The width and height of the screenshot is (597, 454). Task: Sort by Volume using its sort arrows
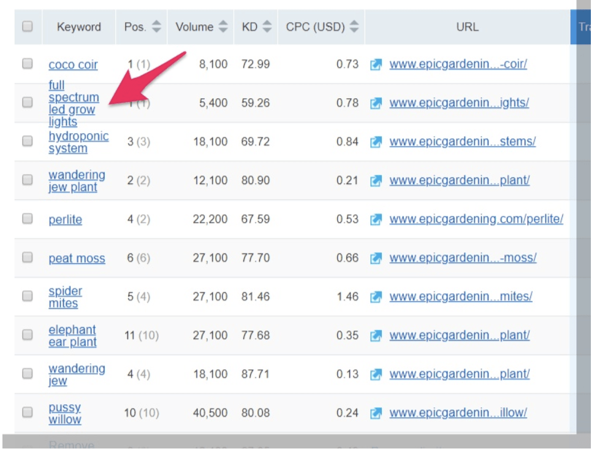(x=223, y=27)
